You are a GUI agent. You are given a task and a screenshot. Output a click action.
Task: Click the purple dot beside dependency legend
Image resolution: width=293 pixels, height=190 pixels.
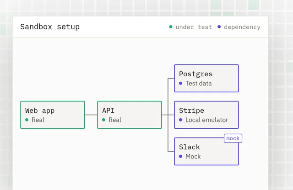pyautogui.click(x=219, y=27)
